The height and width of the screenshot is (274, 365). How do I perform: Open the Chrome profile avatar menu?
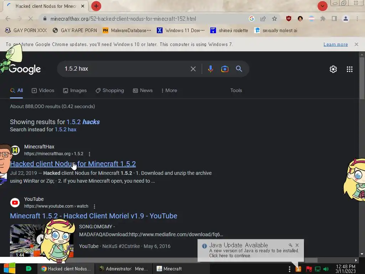346,19
